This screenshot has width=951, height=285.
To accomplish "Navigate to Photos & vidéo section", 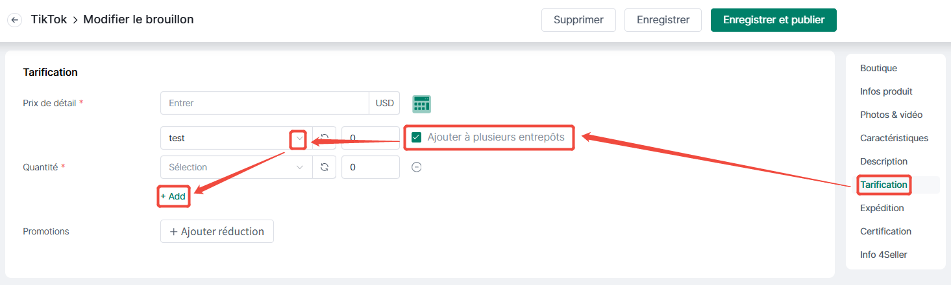I will click(891, 115).
